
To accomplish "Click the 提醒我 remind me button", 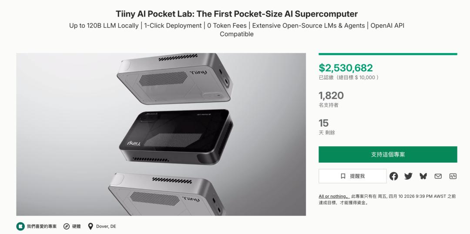I will (352, 176).
